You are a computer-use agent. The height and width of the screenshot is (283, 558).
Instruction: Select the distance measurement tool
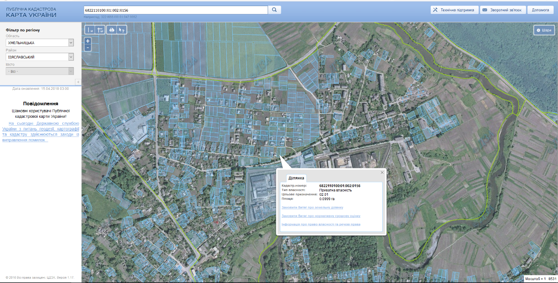click(90, 30)
